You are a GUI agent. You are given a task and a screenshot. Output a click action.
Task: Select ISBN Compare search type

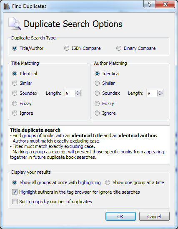tap(83, 48)
